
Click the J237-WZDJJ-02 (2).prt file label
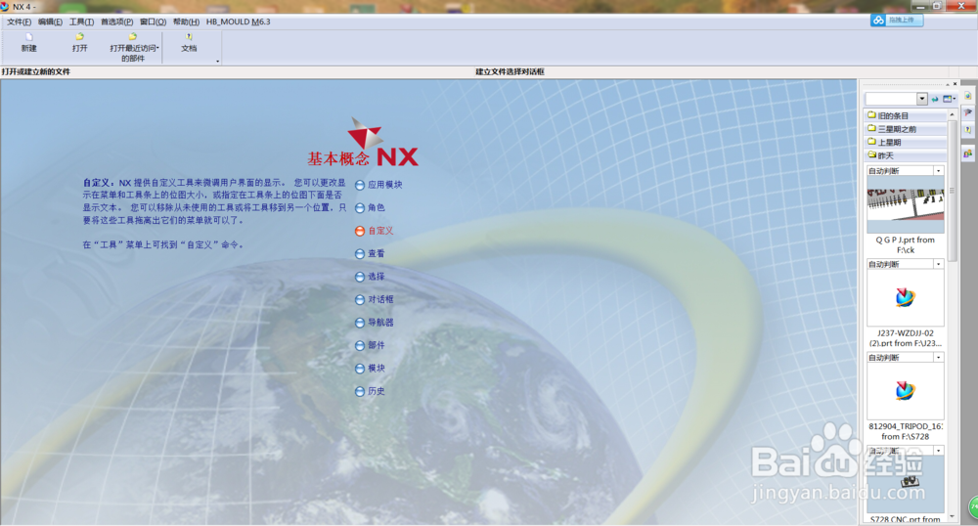[x=906, y=338]
